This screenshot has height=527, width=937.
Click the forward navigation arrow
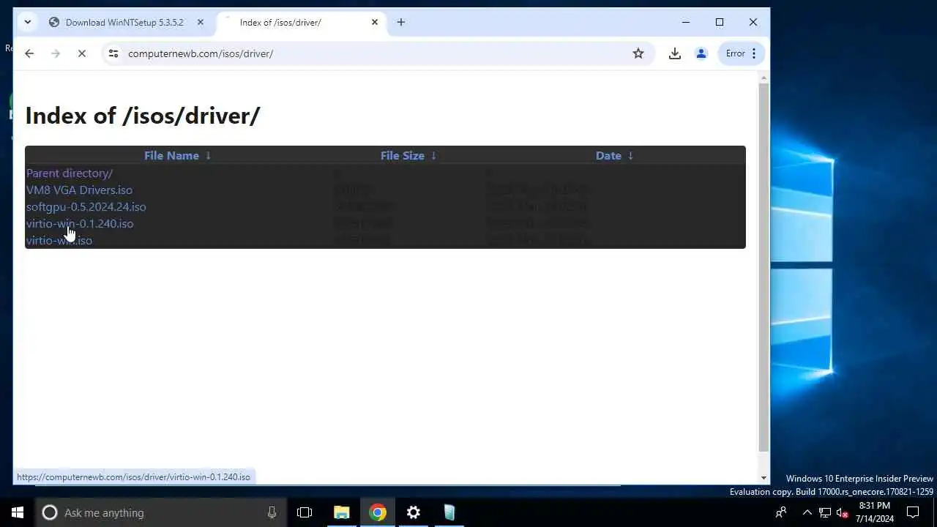(56, 53)
